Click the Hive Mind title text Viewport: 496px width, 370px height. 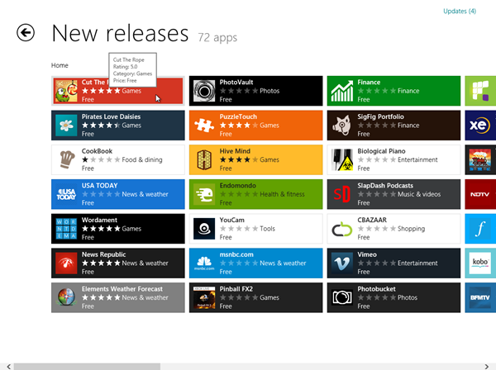(235, 151)
